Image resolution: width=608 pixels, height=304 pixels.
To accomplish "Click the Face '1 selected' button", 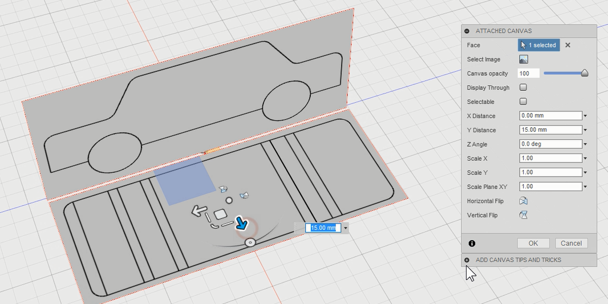I will (x=539, y=45).
